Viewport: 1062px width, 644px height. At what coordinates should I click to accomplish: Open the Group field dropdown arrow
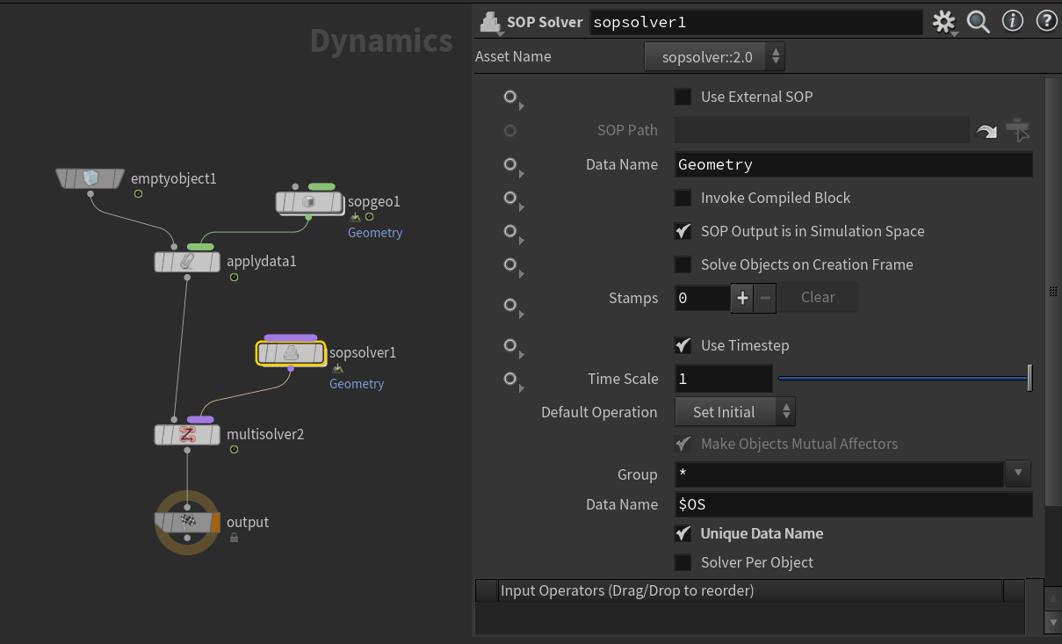(x=1017, y=474)
